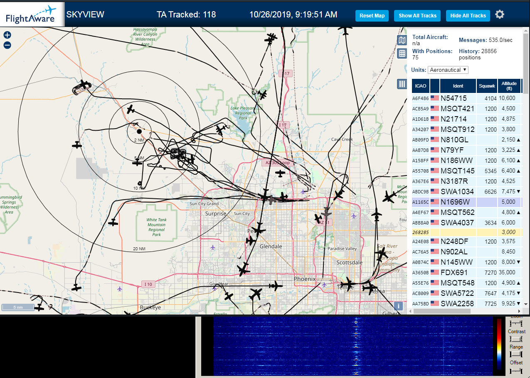Select aircraft row SWA4037
The image size is (530, 378).
click(x=467, y=223)
